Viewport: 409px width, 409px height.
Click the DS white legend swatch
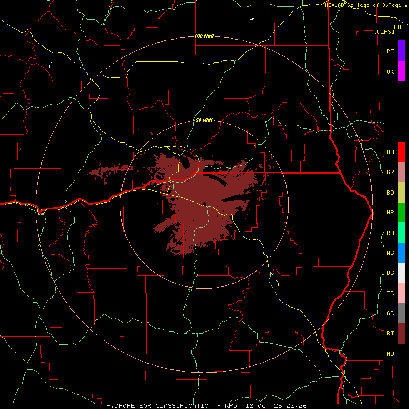click(x=401, y=273)
